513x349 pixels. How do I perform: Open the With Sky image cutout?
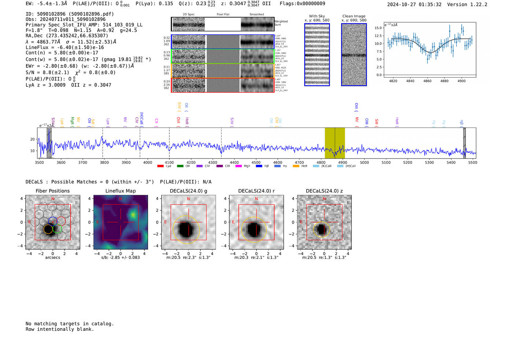click(317, 55)
